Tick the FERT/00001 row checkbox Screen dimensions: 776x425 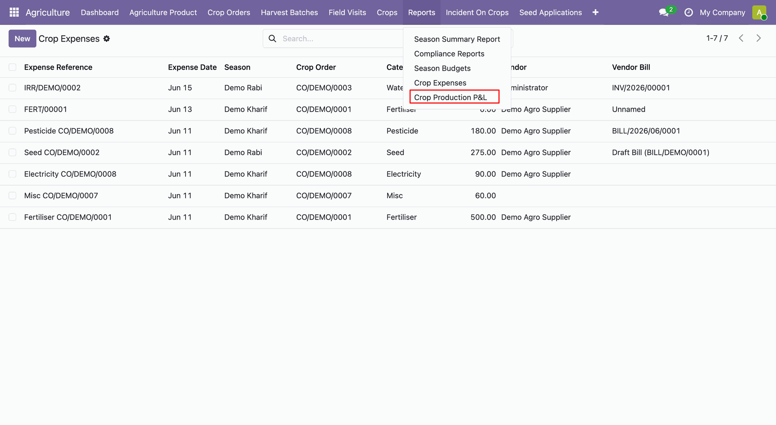click(13, 109)
